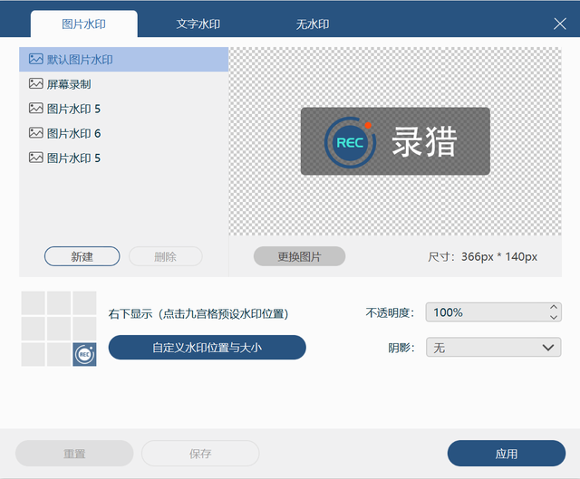Set watermark position to the bottom-center grid cell
580x479 pixels.
tap(59, 354)
